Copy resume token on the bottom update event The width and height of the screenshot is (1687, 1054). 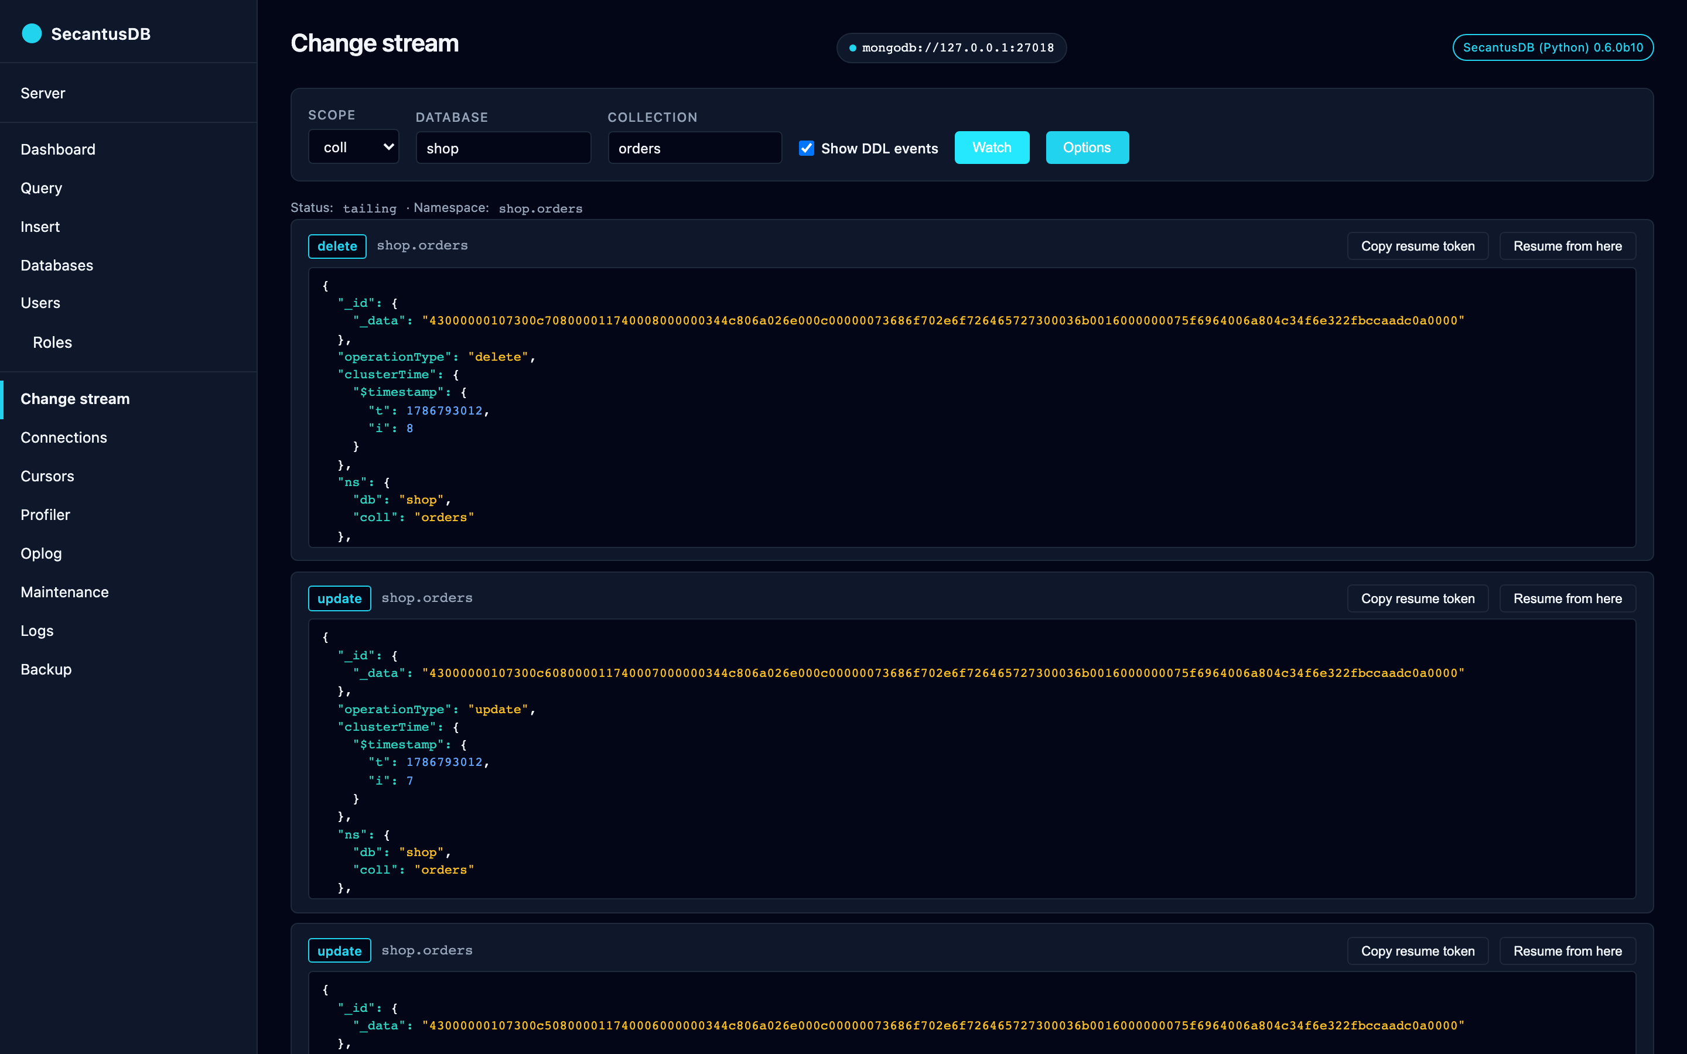1417,951
